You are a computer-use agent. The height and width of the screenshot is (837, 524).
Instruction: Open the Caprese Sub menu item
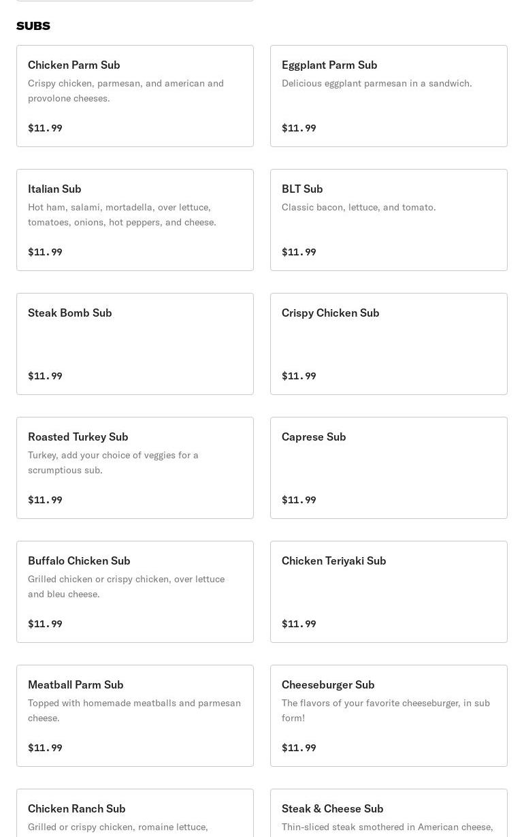389,468
